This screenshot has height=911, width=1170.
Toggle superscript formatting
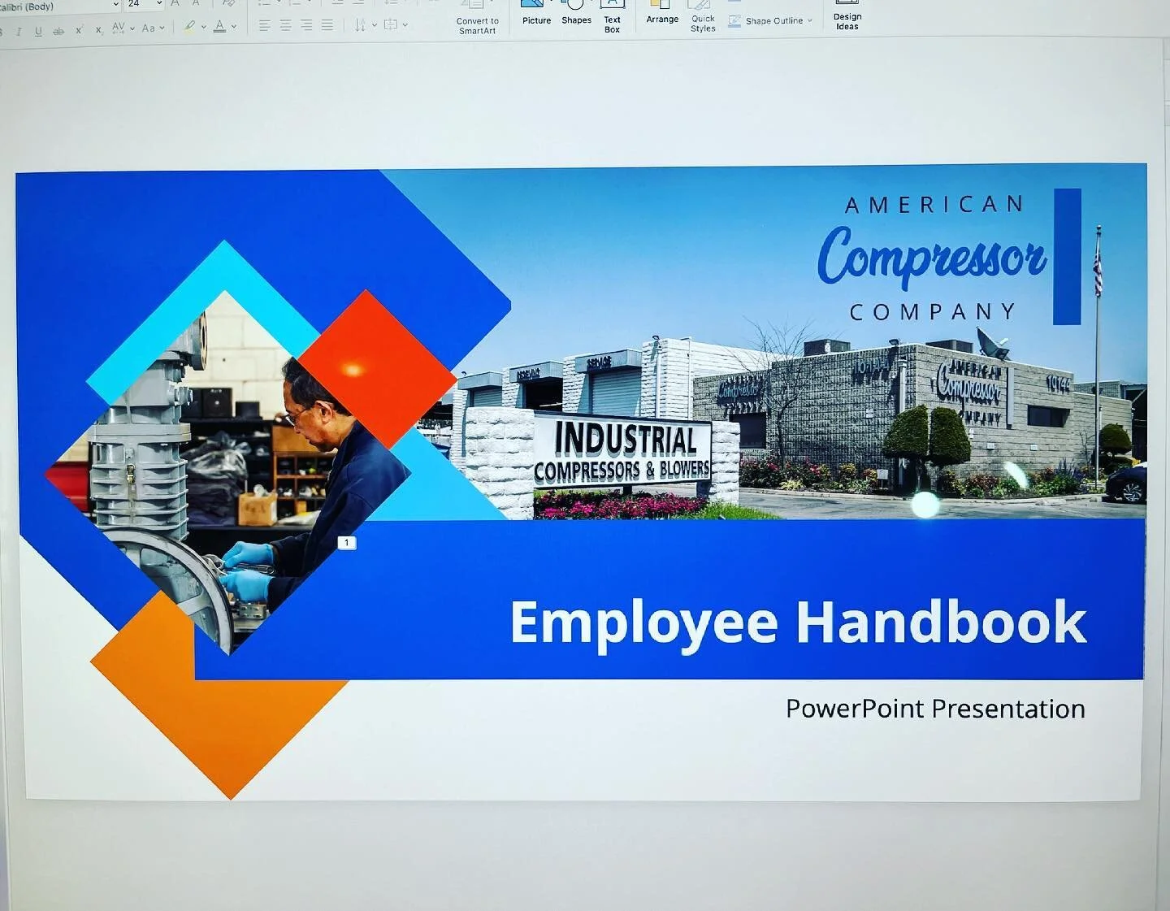(79, 30)
